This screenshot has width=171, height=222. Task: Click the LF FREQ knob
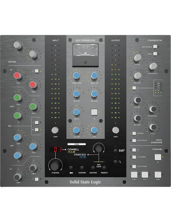(x=33, y=168)
